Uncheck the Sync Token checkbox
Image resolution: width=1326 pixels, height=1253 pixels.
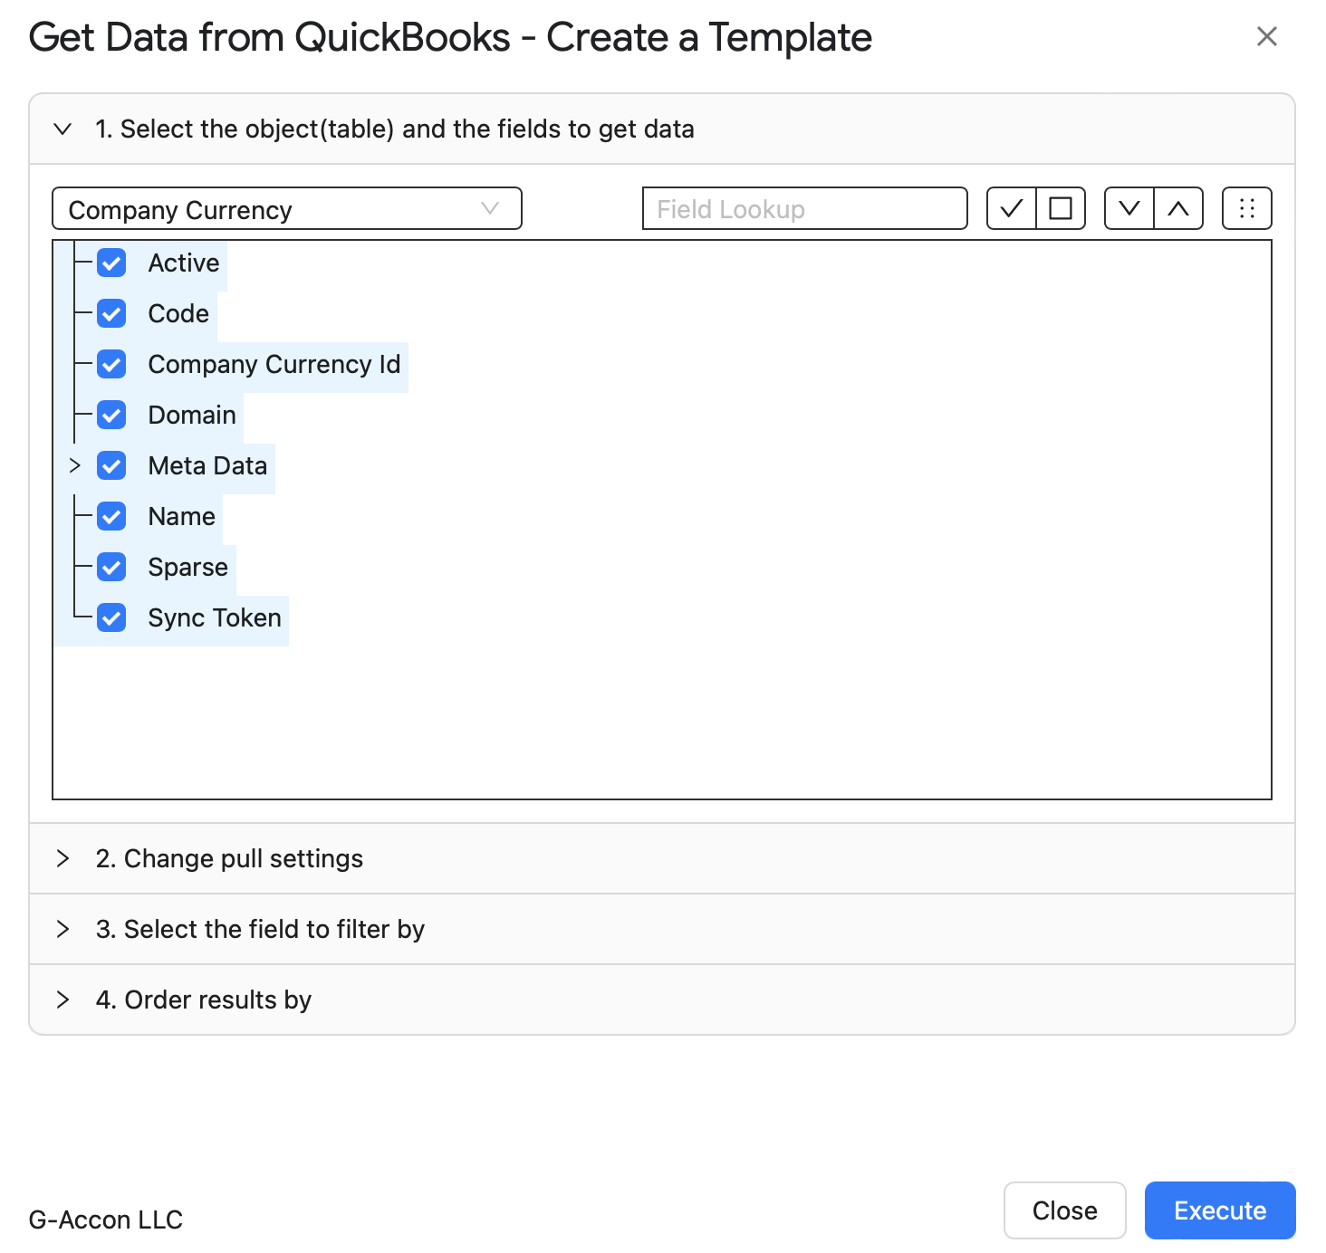(111, 618)
